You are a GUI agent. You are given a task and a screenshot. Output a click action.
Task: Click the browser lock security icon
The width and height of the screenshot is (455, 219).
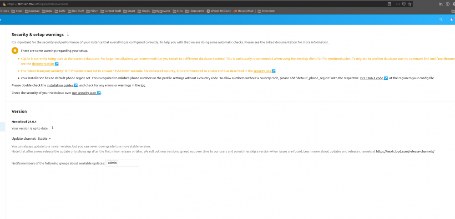4,4
